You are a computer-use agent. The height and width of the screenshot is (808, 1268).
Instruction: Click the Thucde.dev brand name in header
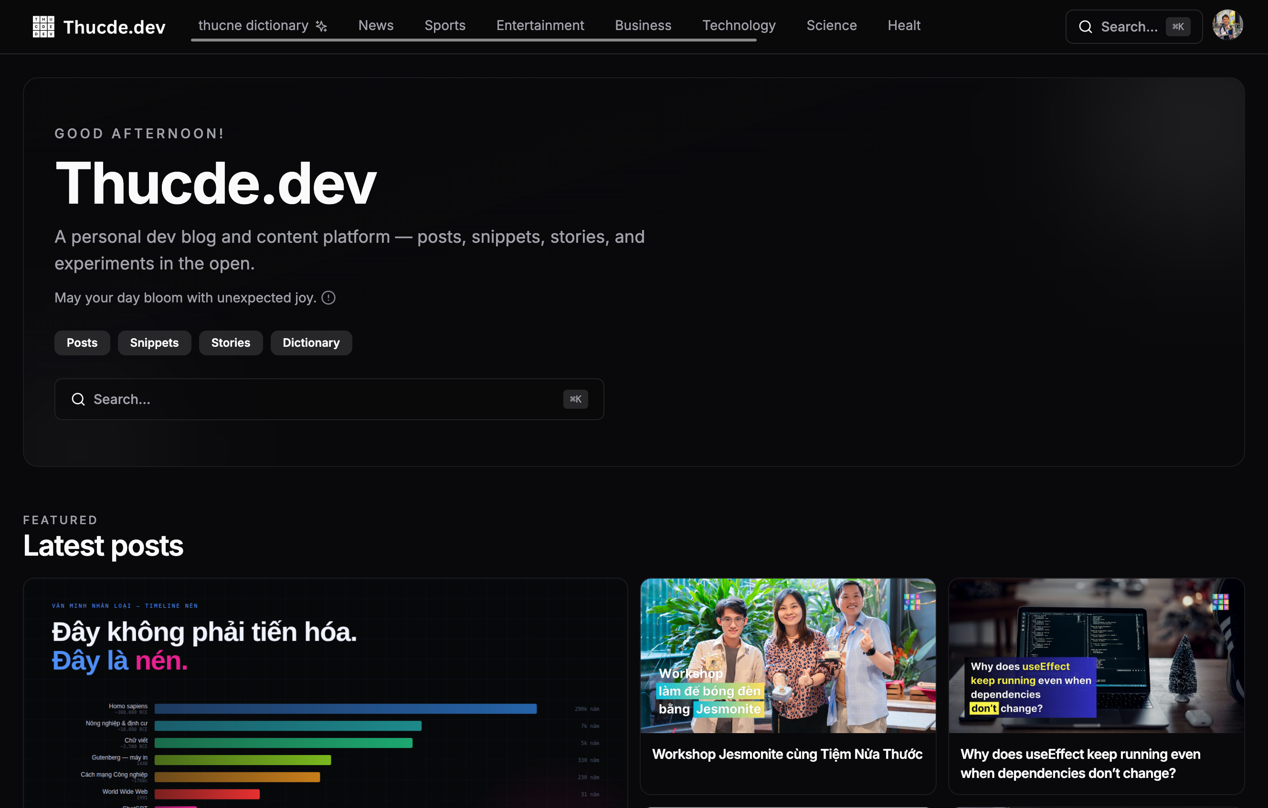(114, 27)
